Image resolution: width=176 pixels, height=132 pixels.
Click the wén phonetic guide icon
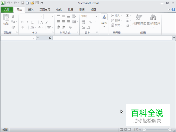point(49,27)
